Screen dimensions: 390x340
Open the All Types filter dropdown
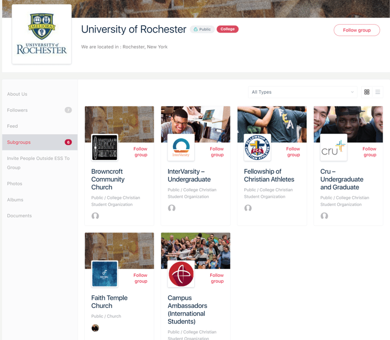[303, 92]
